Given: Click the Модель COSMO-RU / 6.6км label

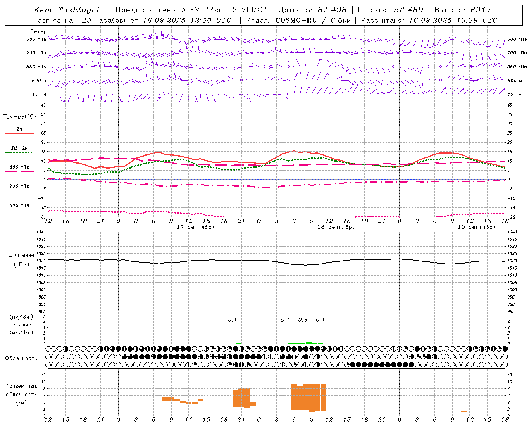Looking at the screenshot, I should pos(298,20).
